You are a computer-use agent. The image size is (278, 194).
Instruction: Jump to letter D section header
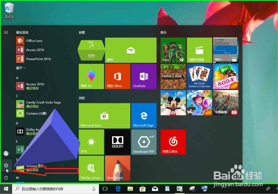[x=17, y=123]
